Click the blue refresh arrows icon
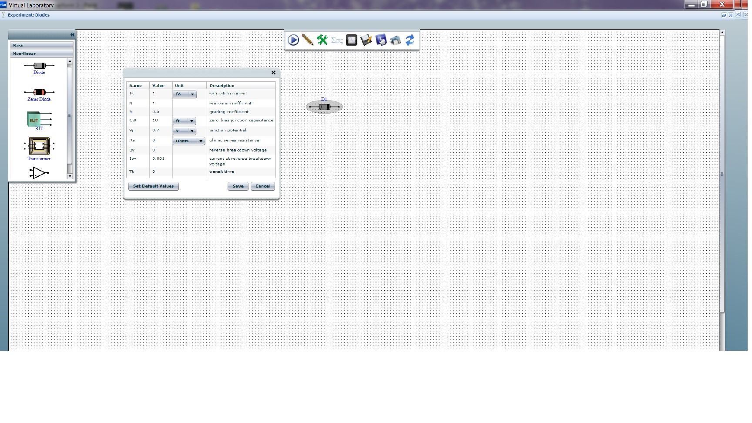 [410, 40]
